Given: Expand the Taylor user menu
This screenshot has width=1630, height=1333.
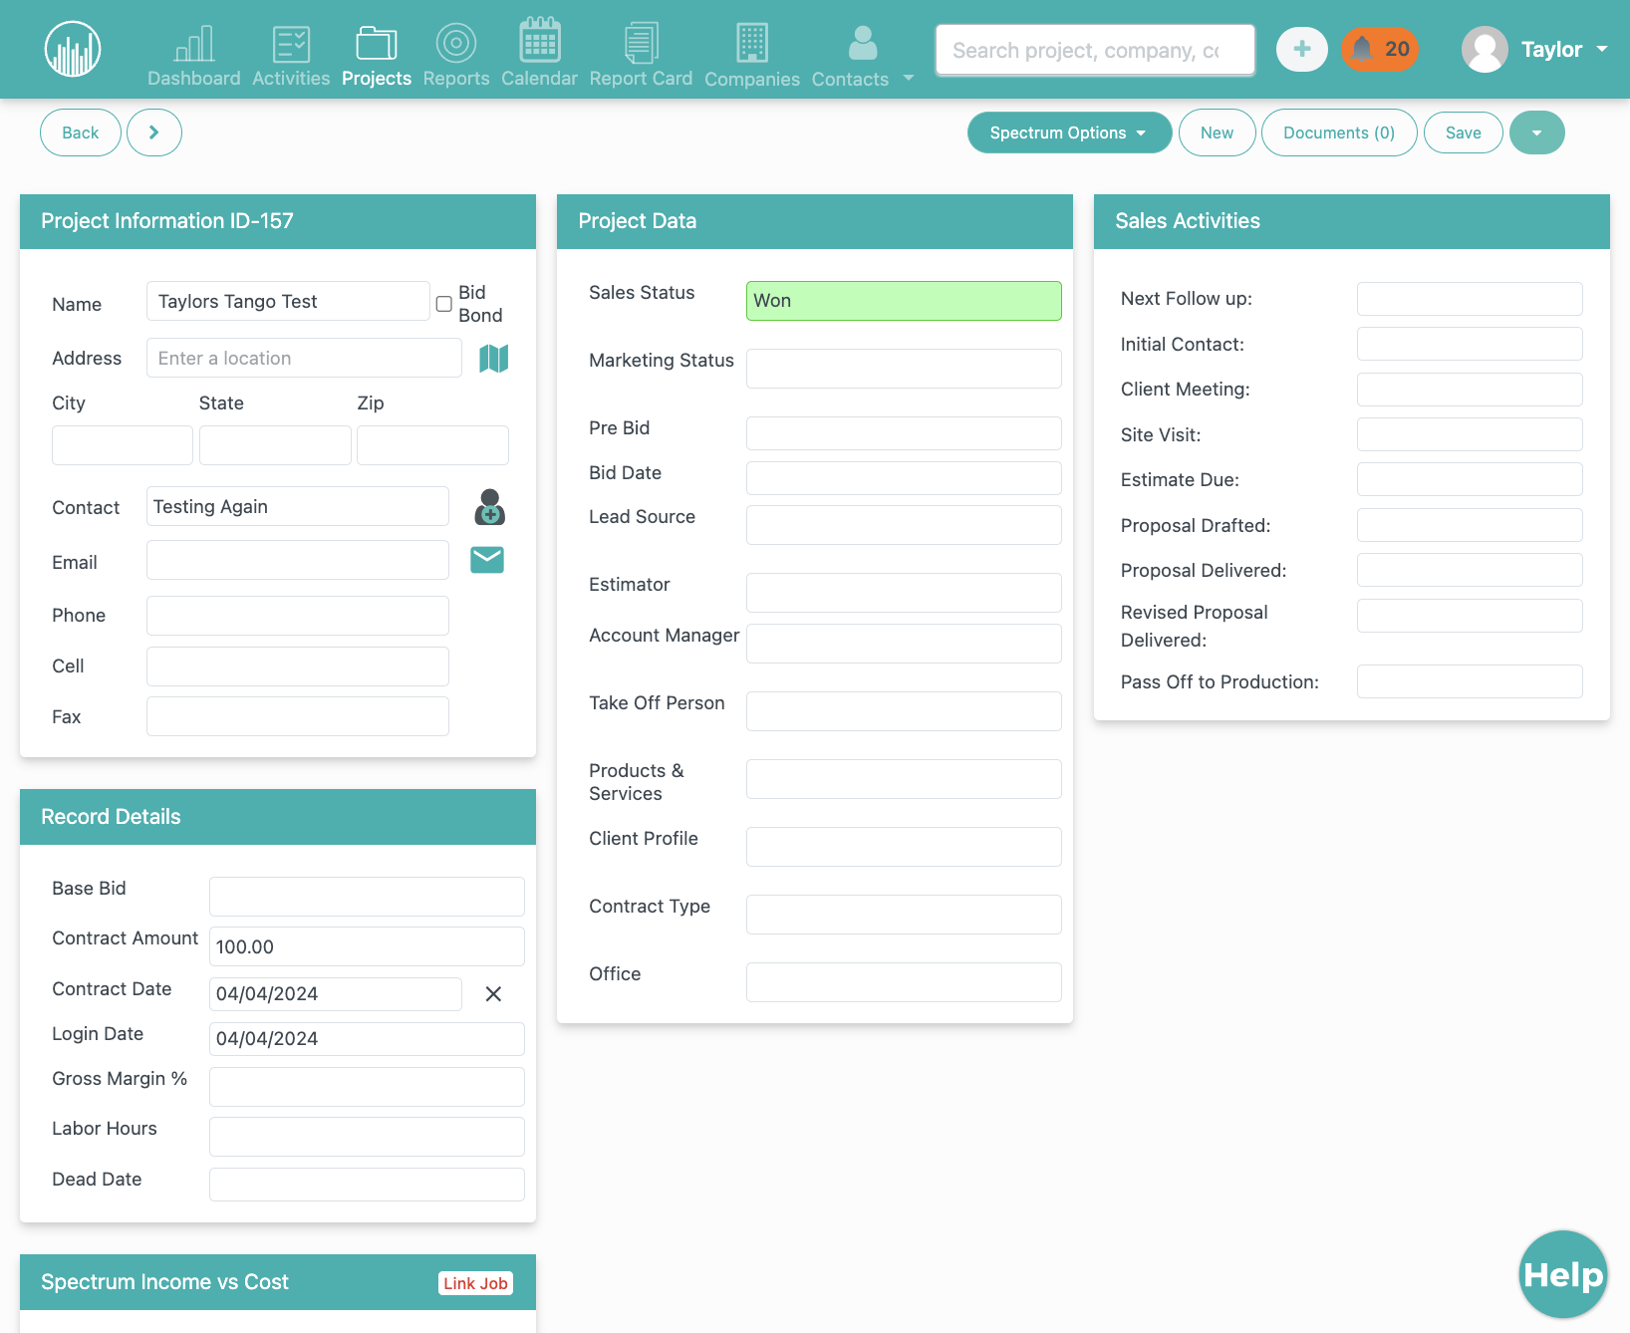Looking at the screenshot, I should [1602, 49].
